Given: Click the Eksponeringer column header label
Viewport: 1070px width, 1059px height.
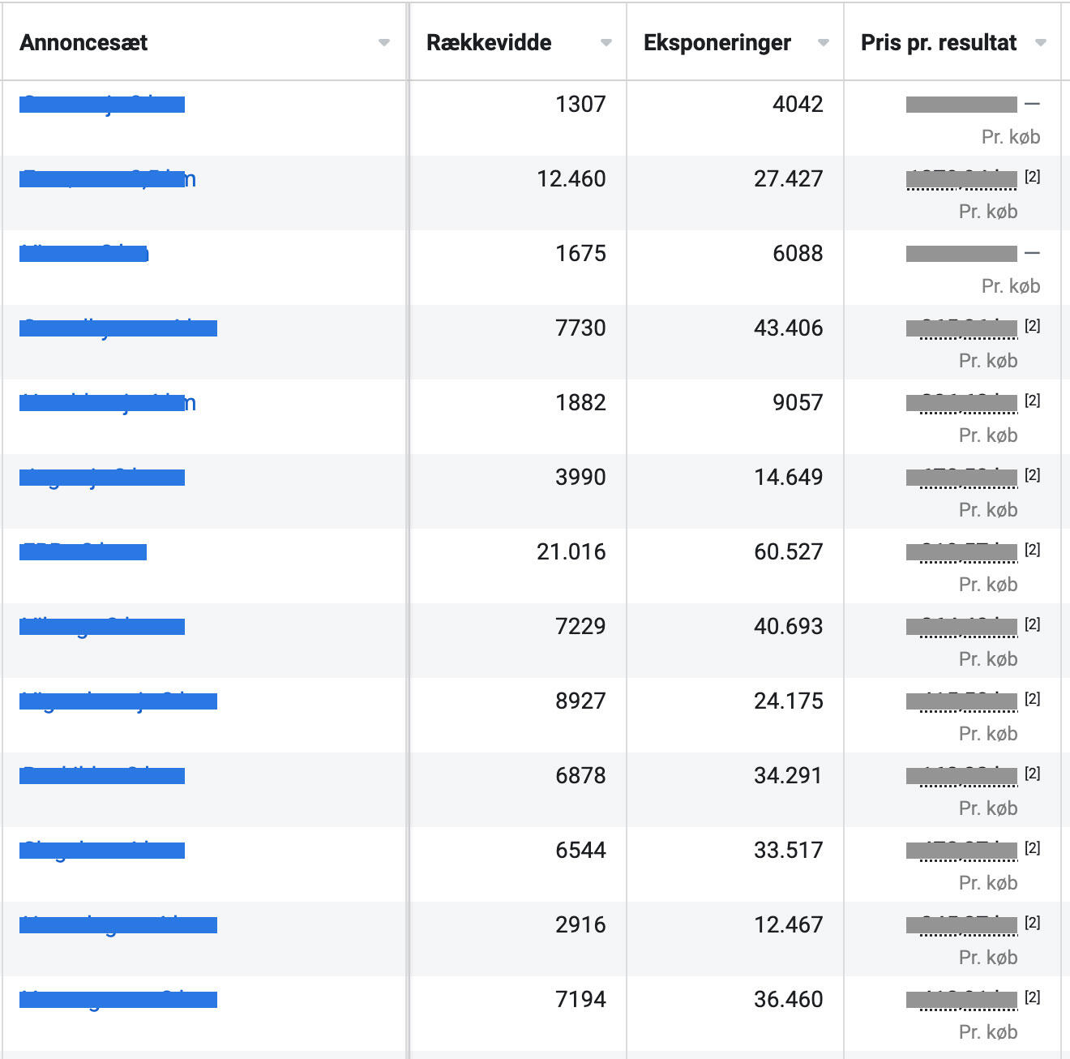Looking at the screenshot, I should [x=717, y=43].
